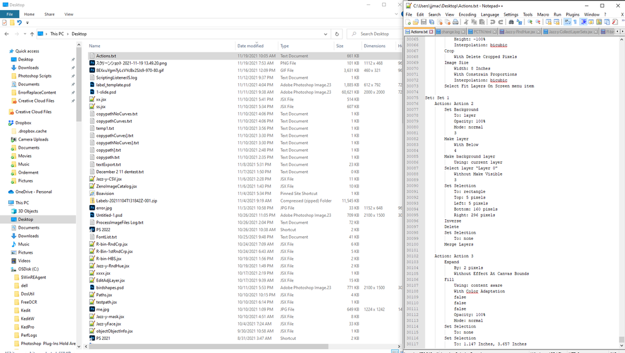
Task: Select Creative Cloud Files in navigation pane
Action: [x=34, y=112]
